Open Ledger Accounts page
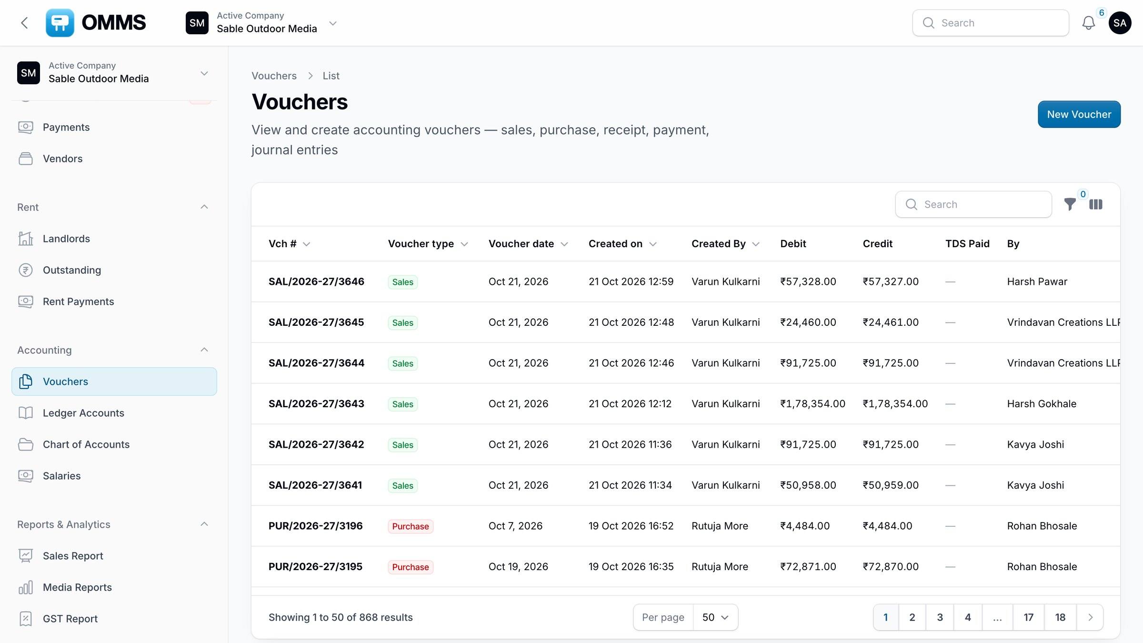The image size is (1143, 643). click(114, 413)
